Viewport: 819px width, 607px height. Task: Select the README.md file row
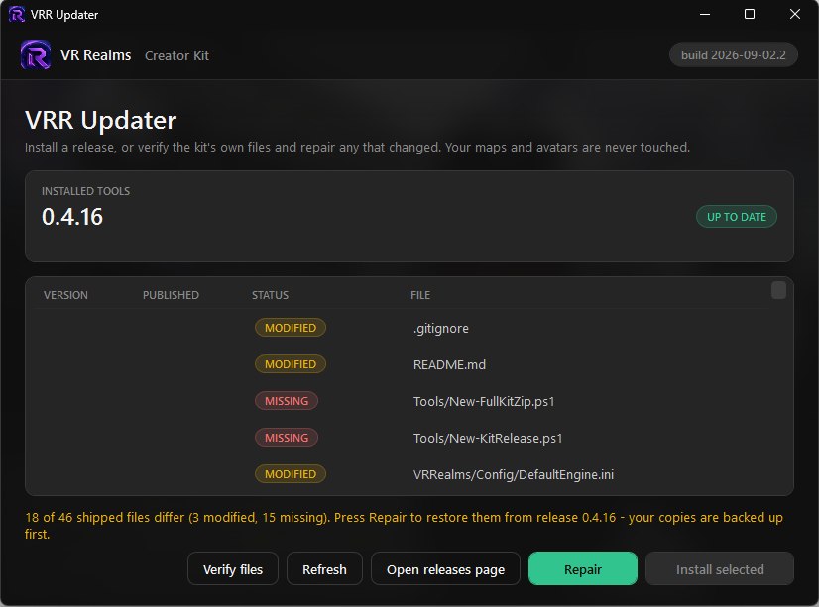pos(403,364)
